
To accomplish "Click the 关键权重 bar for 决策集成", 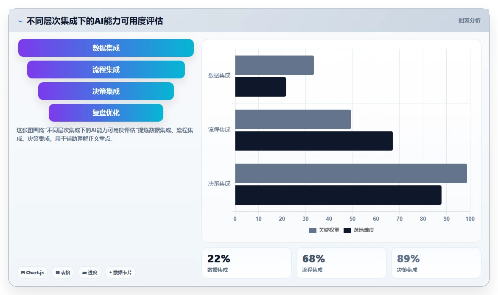I will click(351, 173).
